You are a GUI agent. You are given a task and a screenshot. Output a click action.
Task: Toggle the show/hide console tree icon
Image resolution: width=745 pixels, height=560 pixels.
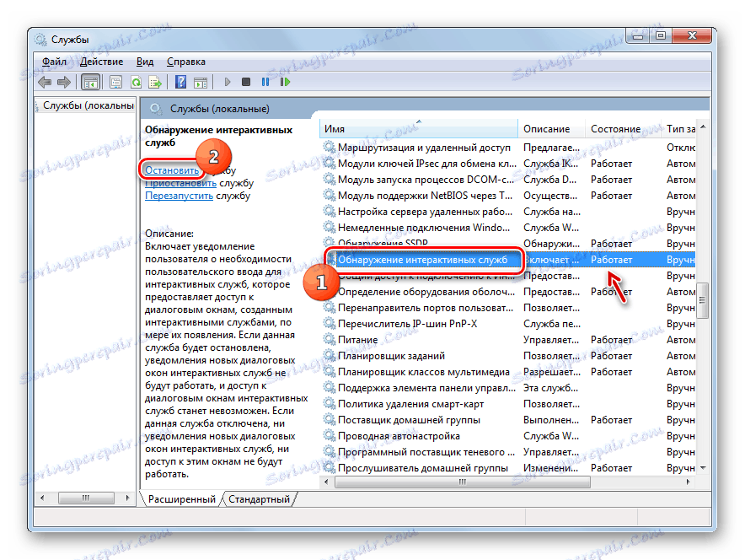click(x=90, y=83)
